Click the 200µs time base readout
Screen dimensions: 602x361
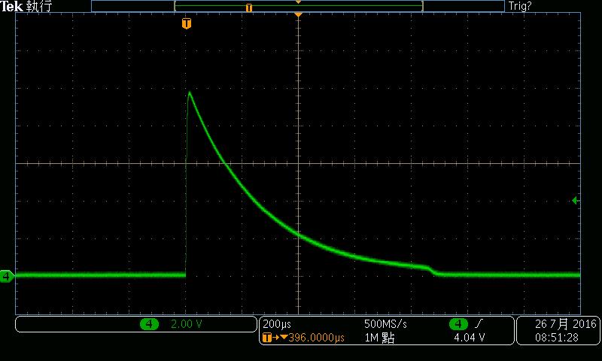coord(277,324)
